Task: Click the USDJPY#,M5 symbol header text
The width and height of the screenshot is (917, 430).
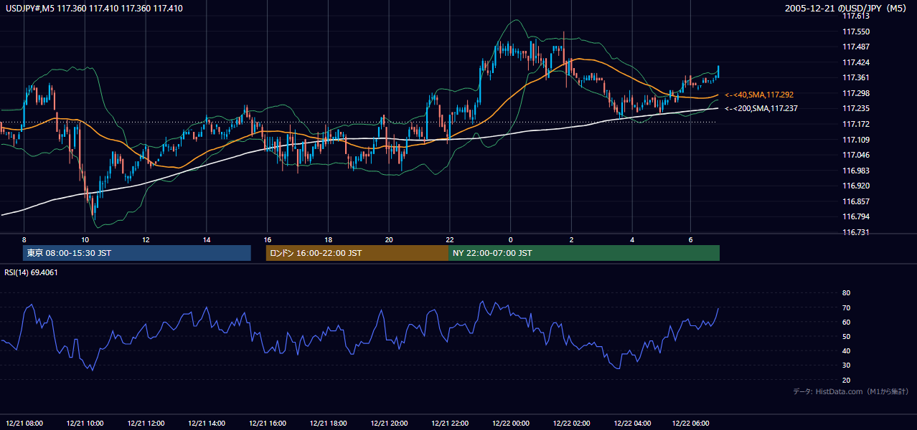Action: click(x=94, y=9)
